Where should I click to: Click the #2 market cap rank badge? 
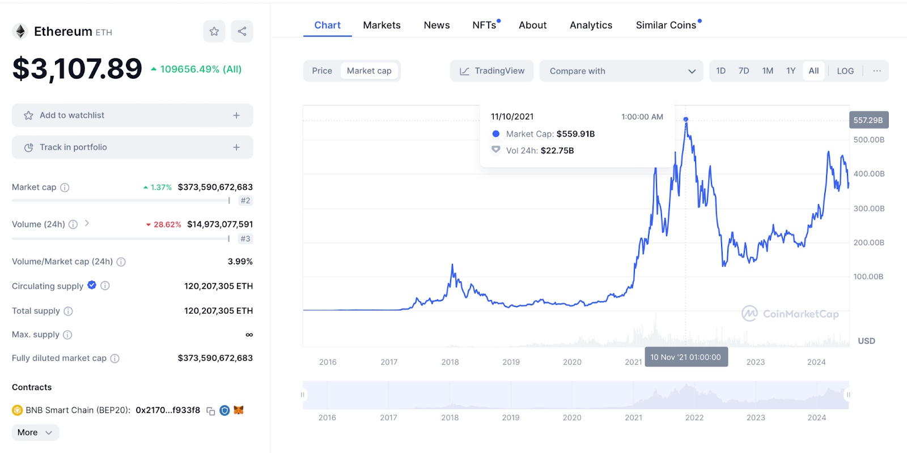tap(245, 200)
